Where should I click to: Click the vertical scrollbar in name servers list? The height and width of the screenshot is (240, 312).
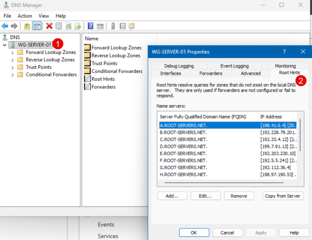(x=300, y=135)
